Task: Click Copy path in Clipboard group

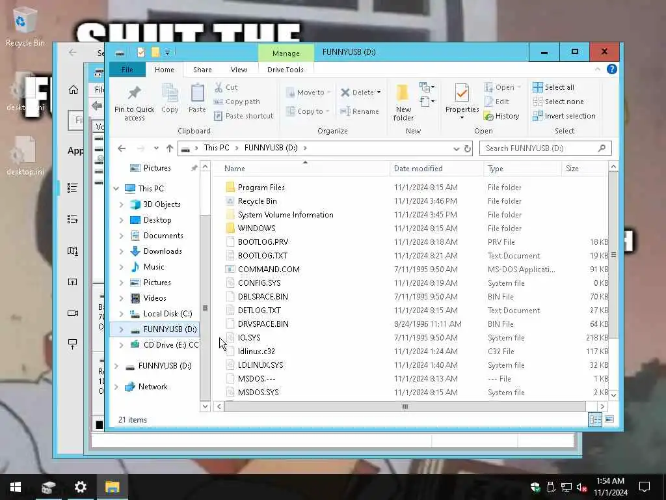Action: (x=237, y=102)
